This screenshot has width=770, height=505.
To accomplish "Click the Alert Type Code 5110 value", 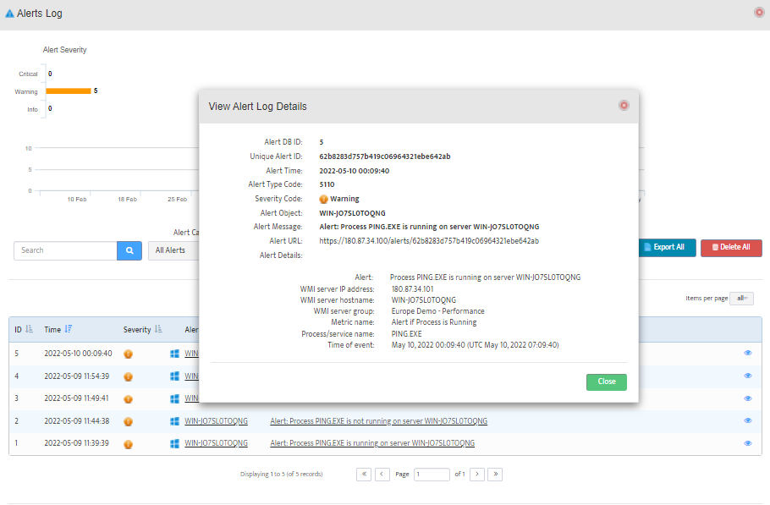I will point(327,184).
